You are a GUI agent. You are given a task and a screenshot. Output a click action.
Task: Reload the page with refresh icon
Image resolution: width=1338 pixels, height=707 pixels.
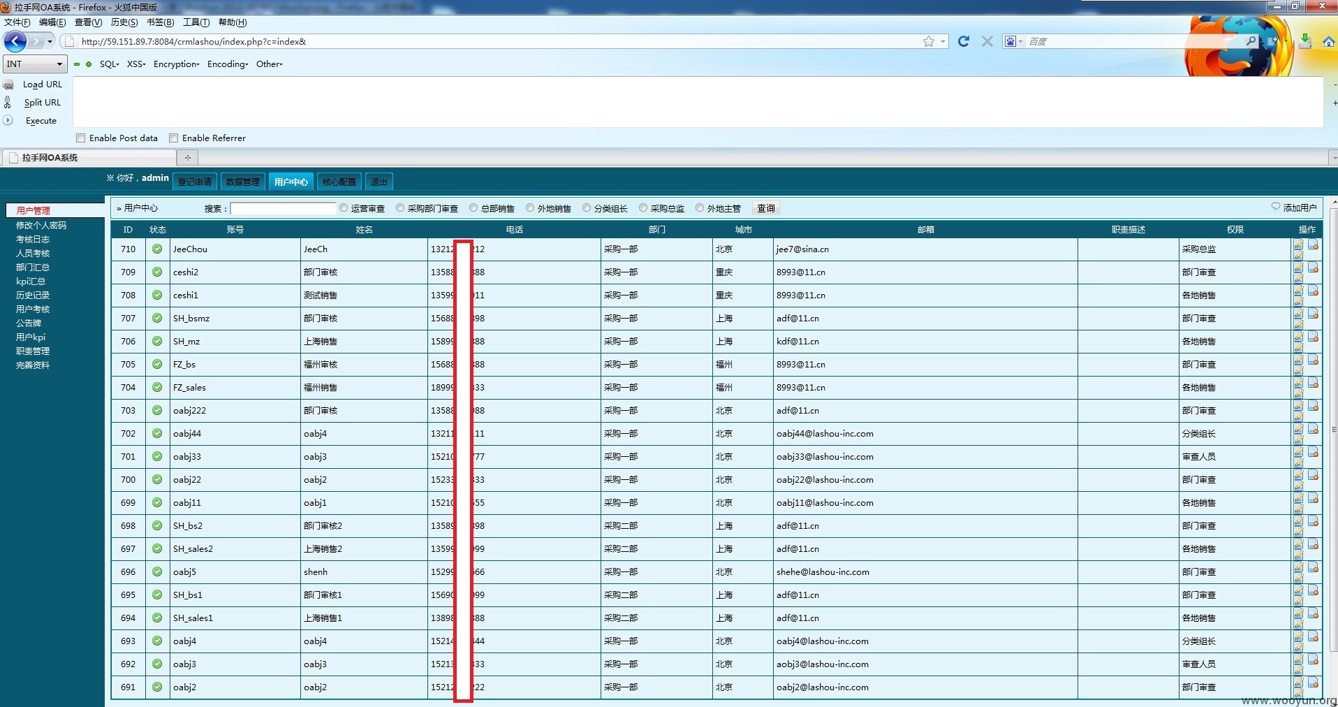point(964,41)
